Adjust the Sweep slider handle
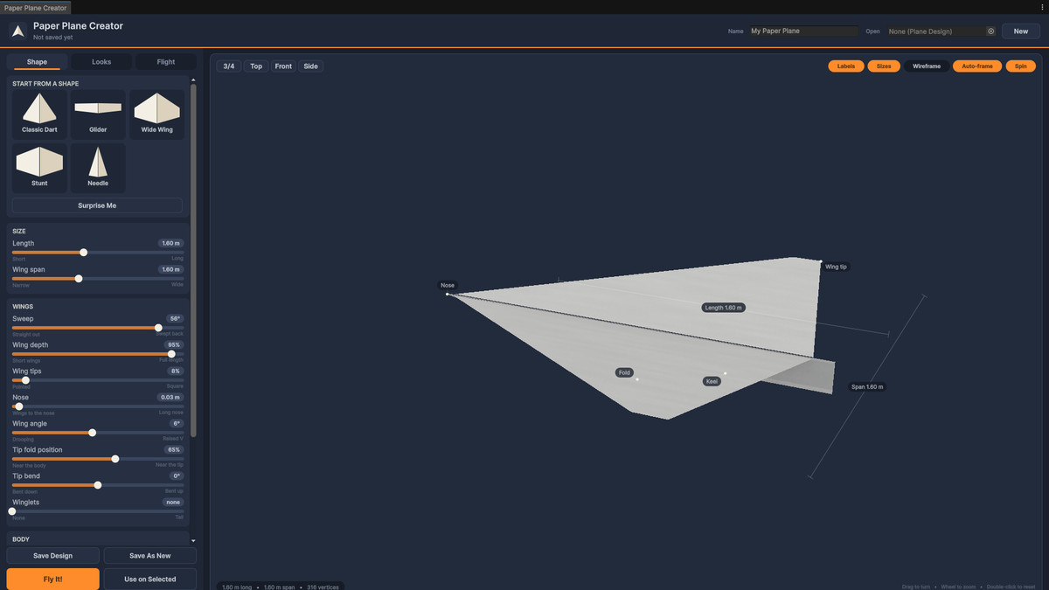 pos(158,328)
